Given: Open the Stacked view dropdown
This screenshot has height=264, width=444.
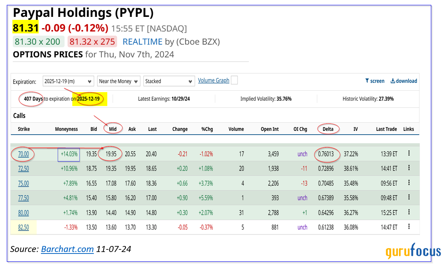Looking at the screenshot, I should tap(169, 81).
